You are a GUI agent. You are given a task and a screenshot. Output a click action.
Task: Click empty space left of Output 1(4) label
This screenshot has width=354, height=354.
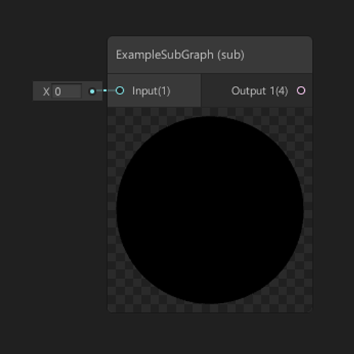[216, 90]
